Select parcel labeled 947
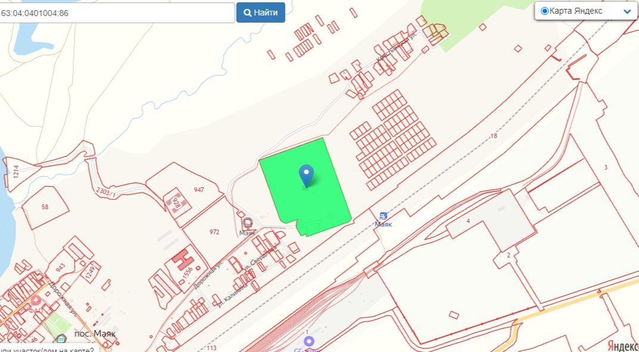 [199, 190]
